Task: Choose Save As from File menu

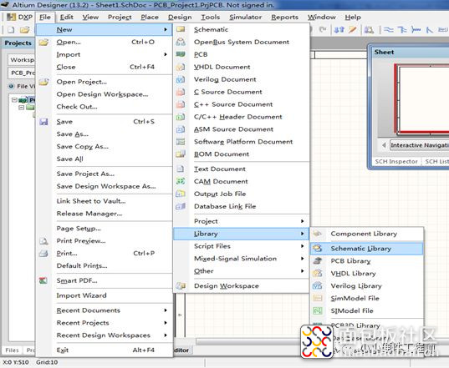Action: point(73,134)
